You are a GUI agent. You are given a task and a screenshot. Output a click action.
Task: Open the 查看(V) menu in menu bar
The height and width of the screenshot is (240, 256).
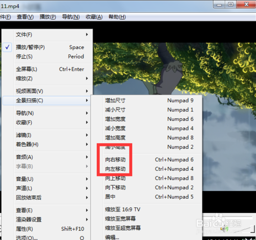(x=25, y=17)
